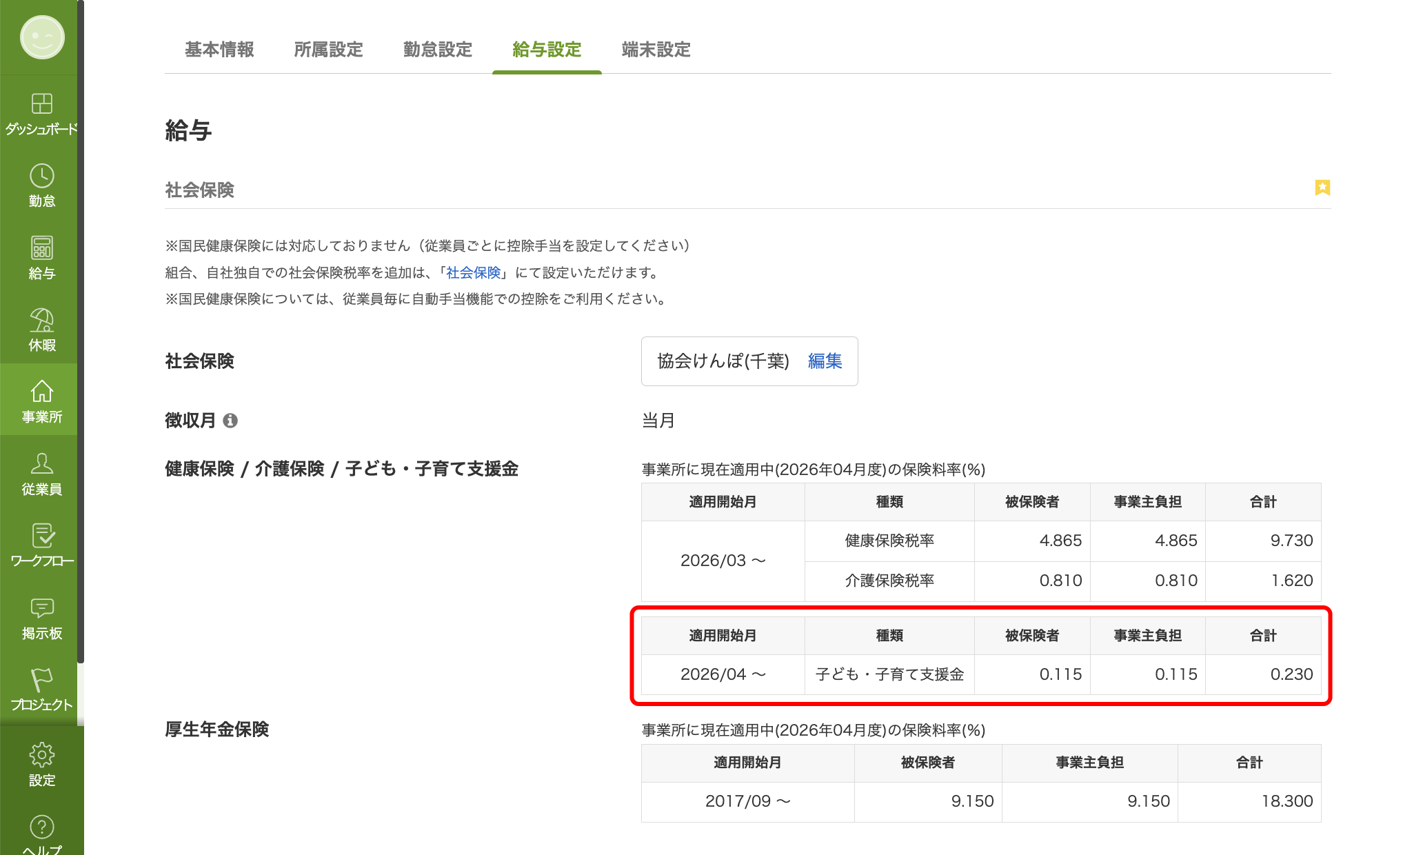Open 設定 gear icon in sidebar

(x=41, y=755)
